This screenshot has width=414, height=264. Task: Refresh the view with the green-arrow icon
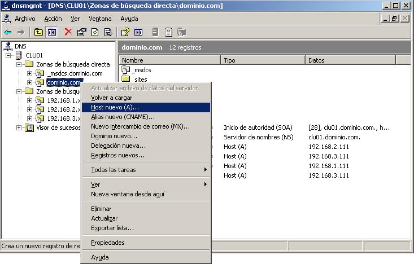pyautogui.click(x=95, y=33)
